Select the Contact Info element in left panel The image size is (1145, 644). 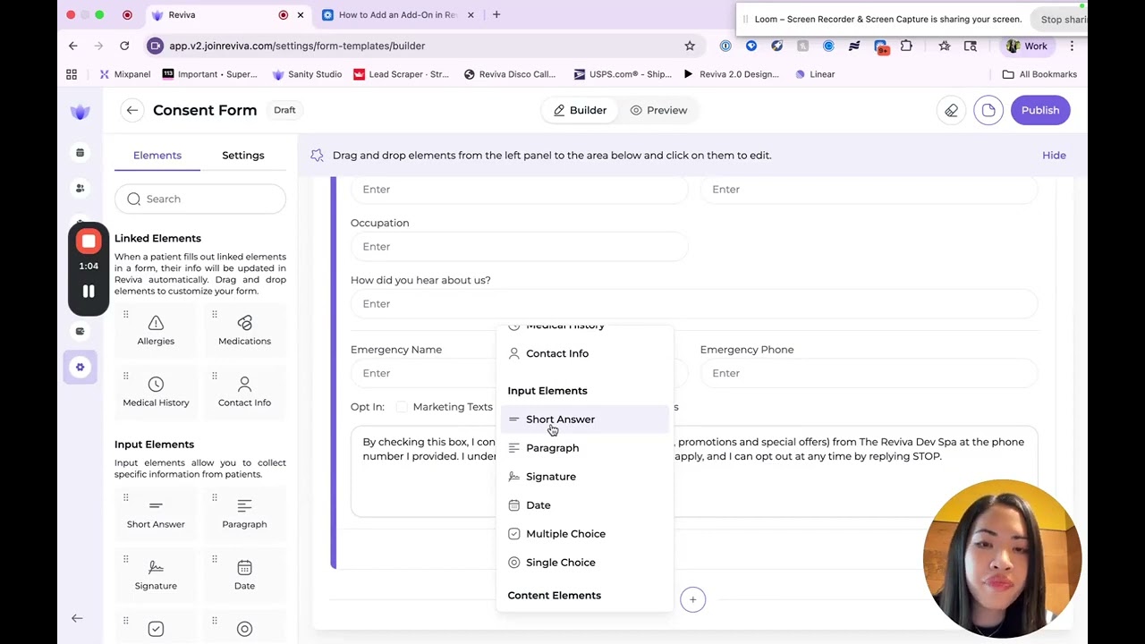pos(244,392)
